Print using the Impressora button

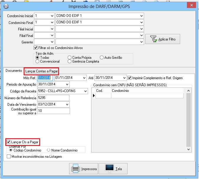84,169
